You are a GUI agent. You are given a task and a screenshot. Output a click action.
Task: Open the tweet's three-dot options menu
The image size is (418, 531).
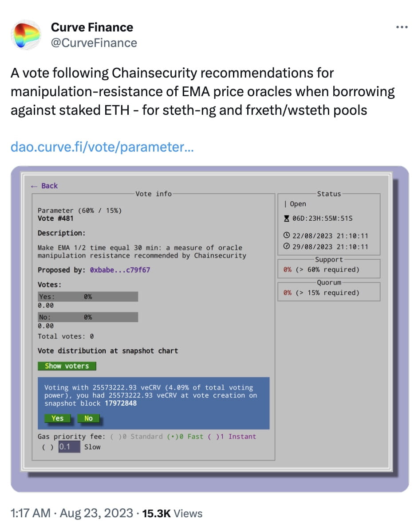click(x=401, y=27)
